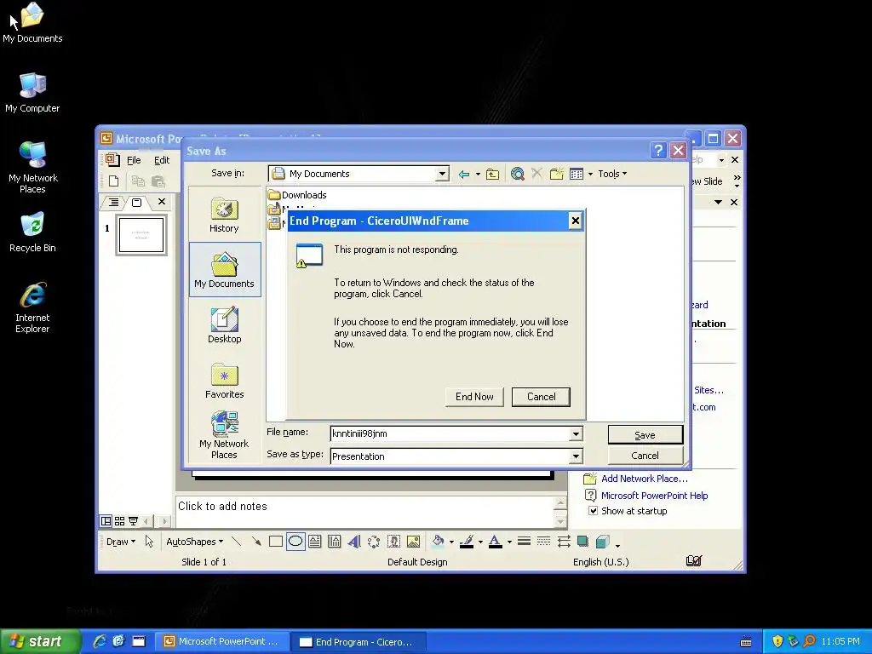Click the Views icon in Save As

click(577, 174)
